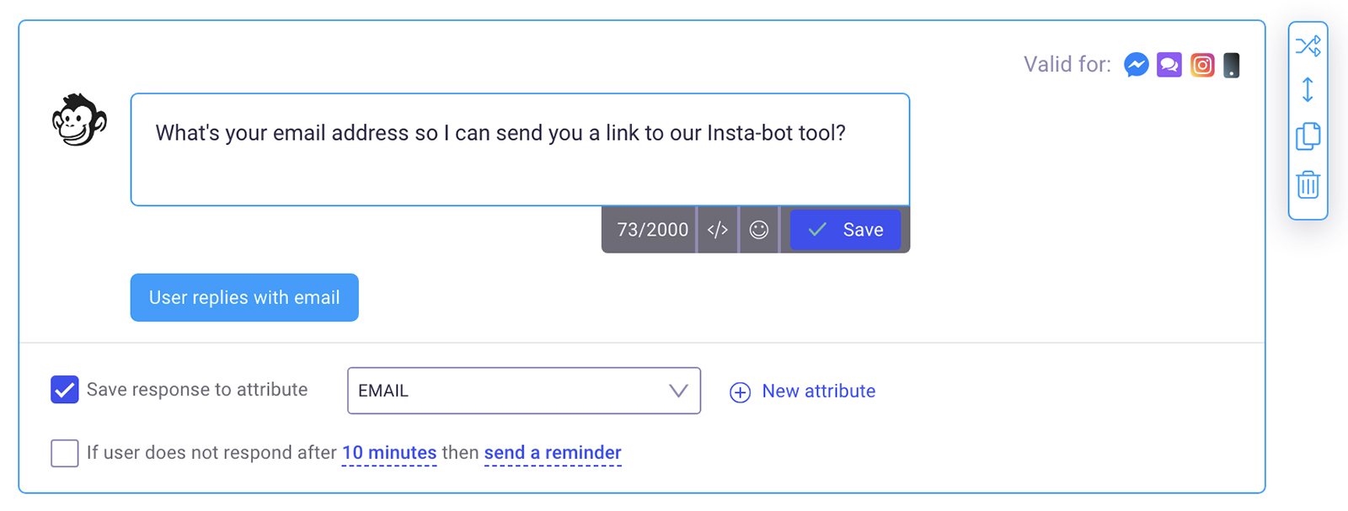Click the move up/down arrows icon

click(x=1308, y=89)
